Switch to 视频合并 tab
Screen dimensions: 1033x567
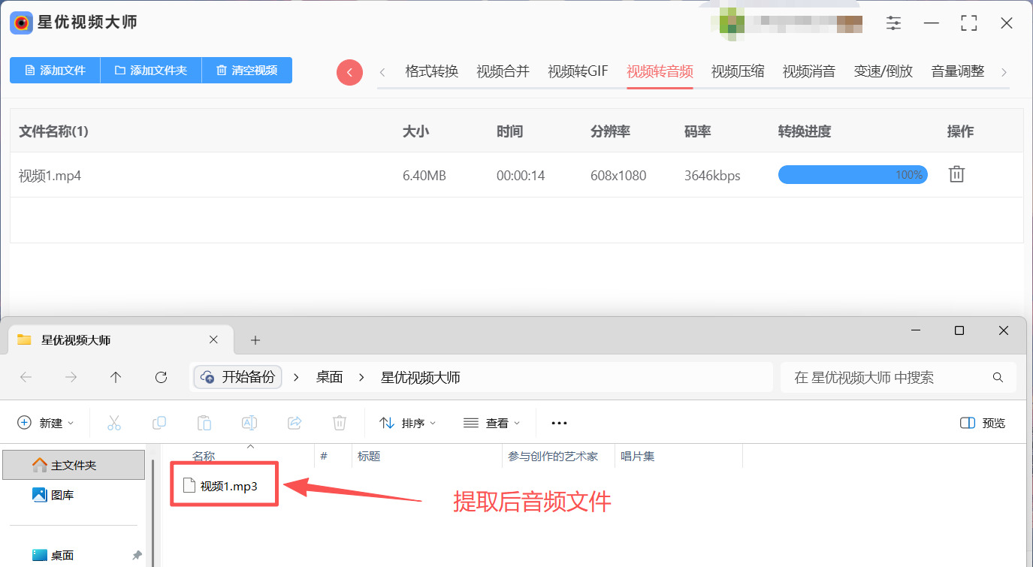click(x=503, y=71)
